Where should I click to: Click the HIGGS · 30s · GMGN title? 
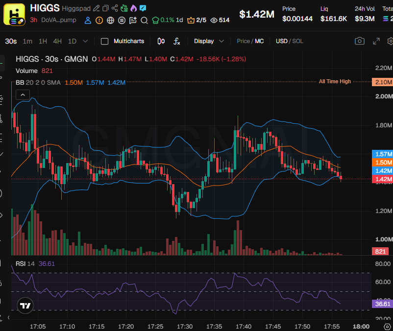click(52, 59)
